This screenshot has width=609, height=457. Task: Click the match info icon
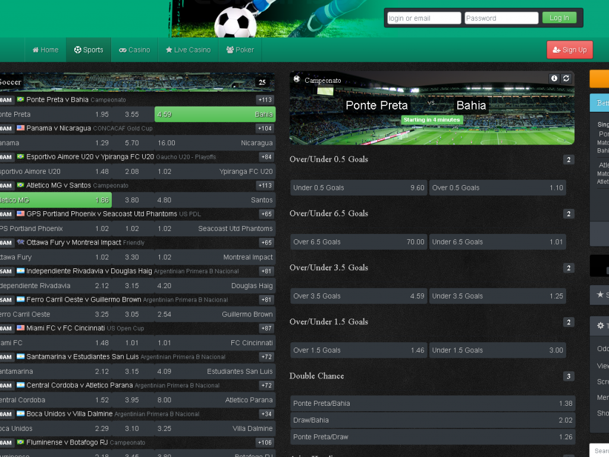click(554, 79)
